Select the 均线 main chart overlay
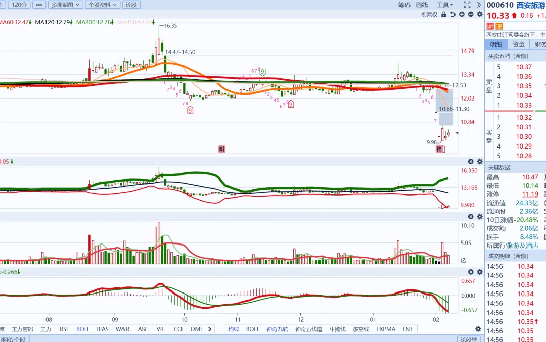 click(233, 329)
